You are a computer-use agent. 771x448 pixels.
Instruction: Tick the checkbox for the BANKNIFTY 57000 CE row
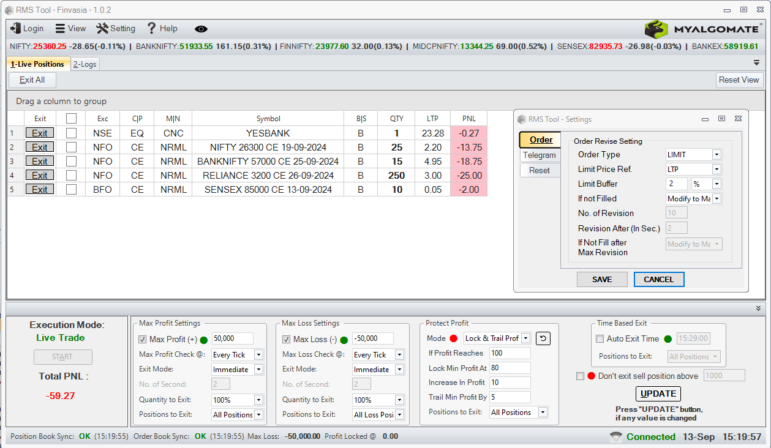[x=72, y=162]
